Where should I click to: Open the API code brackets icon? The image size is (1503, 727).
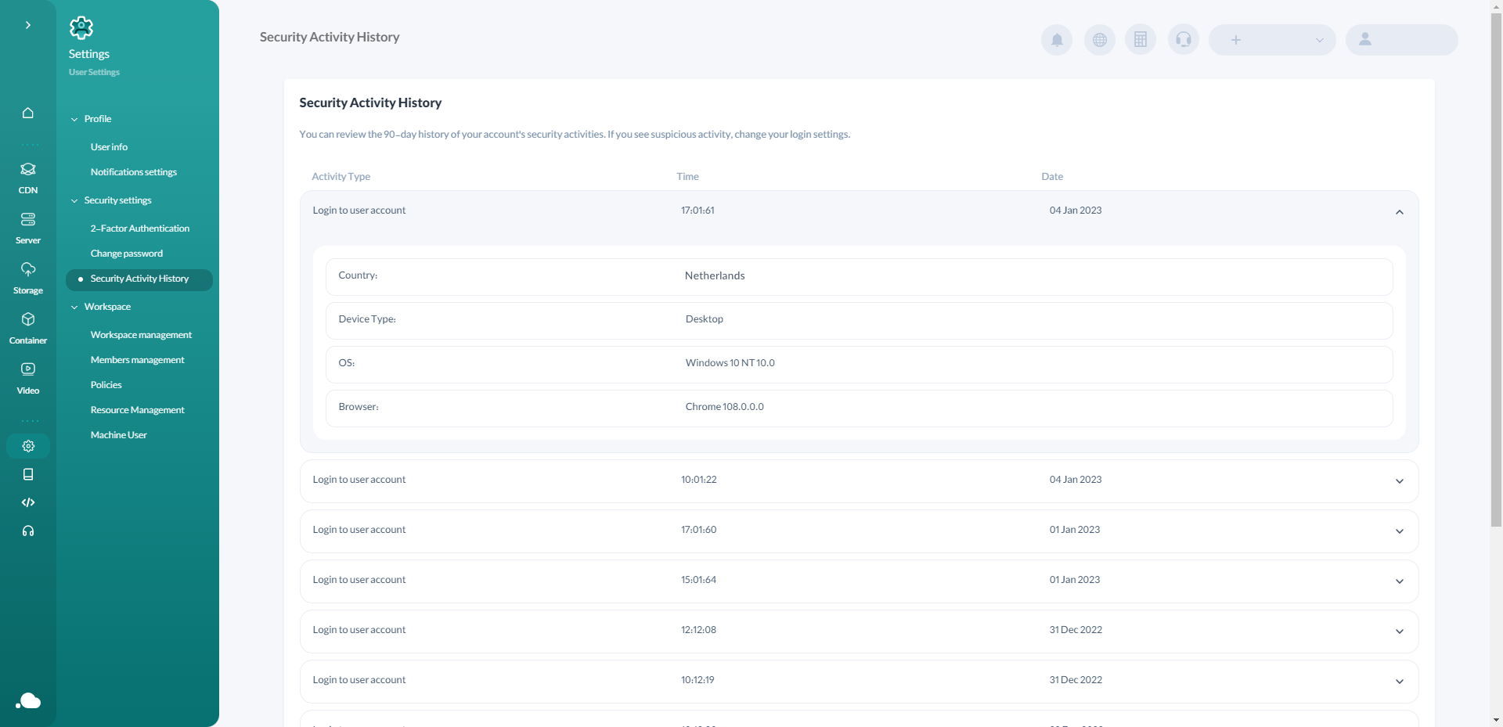[28, 502]
